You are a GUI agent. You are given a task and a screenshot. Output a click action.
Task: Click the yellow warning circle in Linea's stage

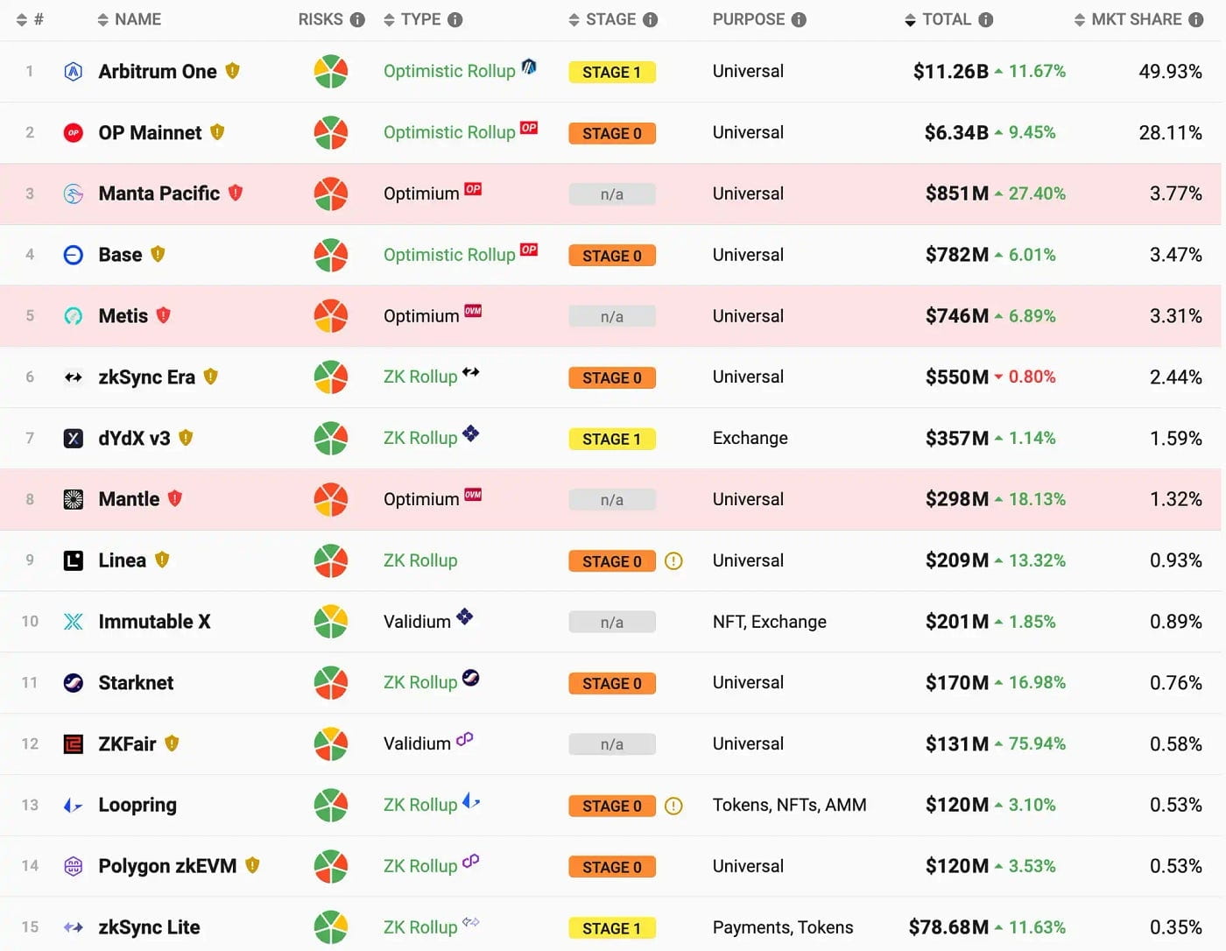(x=673, y=561)
